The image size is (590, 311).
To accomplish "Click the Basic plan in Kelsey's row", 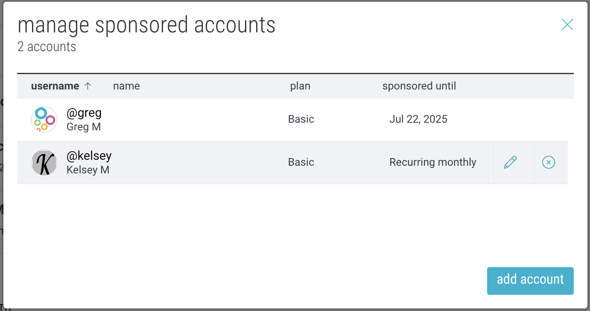I will (301, 162).
